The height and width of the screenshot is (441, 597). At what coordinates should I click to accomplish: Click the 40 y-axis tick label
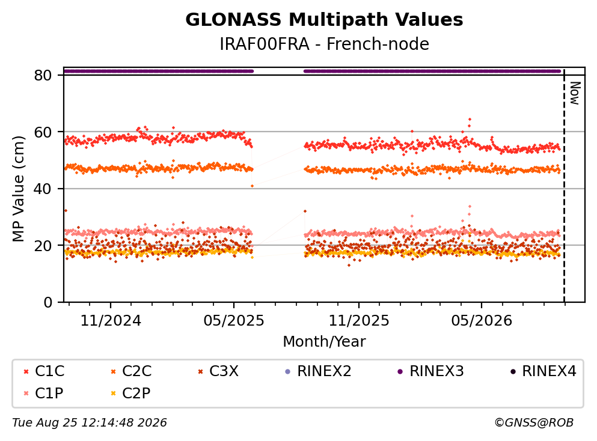coord(43,189)
